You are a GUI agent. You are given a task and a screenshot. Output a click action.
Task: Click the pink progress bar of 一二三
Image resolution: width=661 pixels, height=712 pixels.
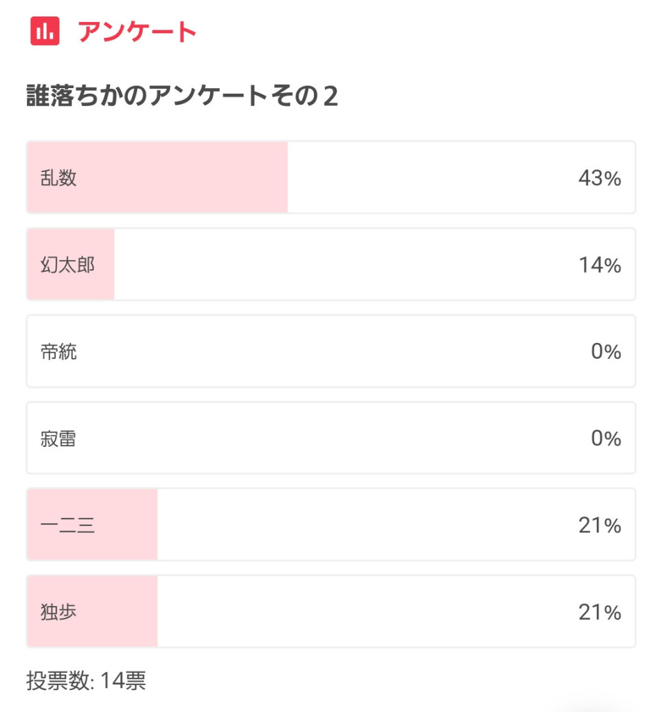93,525
